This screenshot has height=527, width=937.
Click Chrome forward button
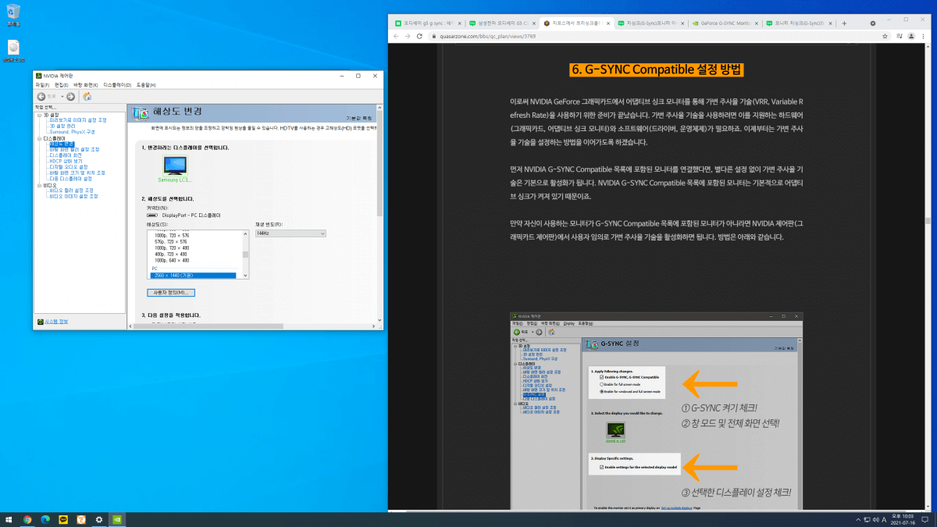tap(408, 36)
